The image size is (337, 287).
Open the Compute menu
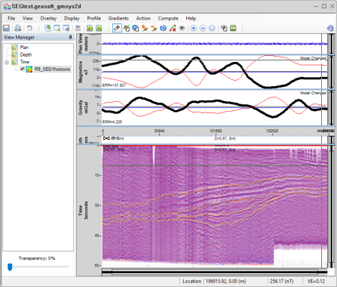pyautogui.click(x=168, y=18)
